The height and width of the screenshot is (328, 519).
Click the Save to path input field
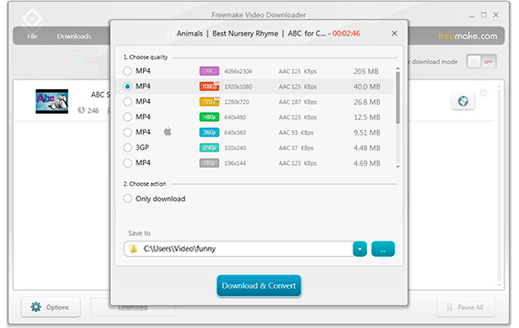(239, 249)
